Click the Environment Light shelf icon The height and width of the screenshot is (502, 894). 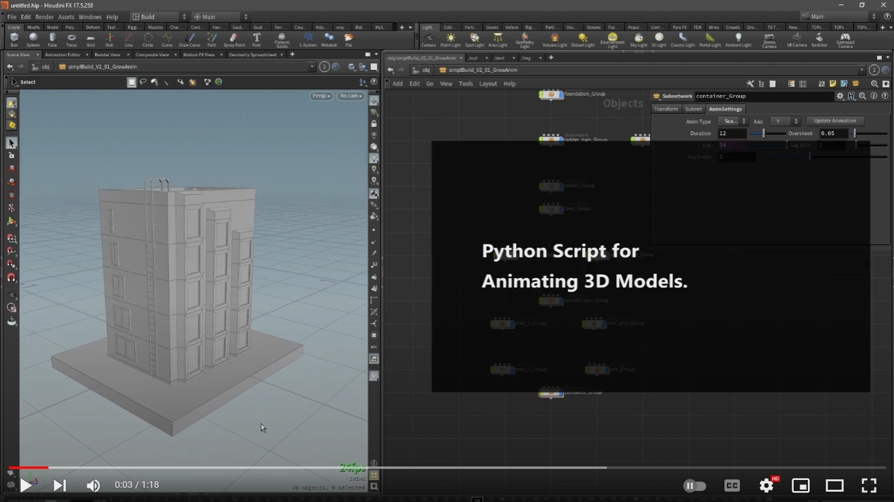(612, 39)
